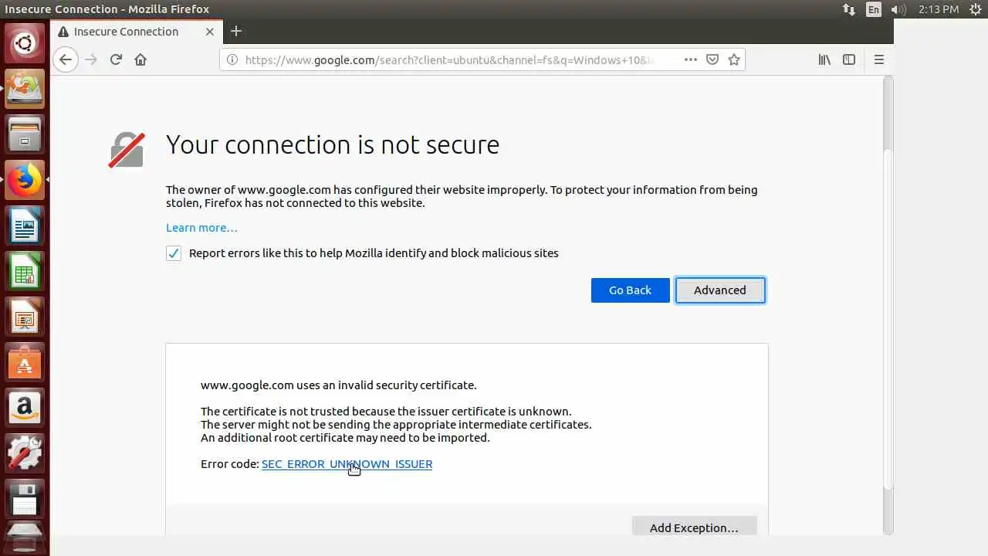The image size is (988, 556).
Task: Toggle the sidebar view icon
Action: (x=849, y=59)
